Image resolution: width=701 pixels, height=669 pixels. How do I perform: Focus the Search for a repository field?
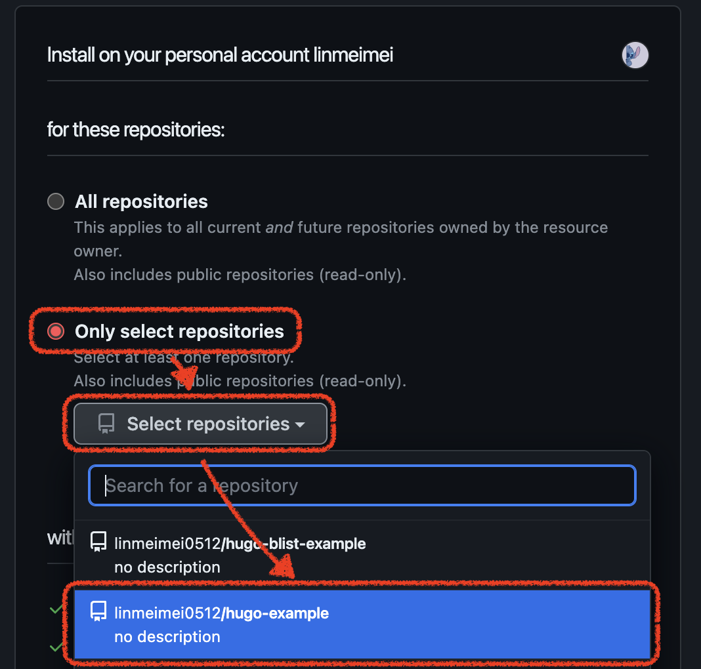click(362, 485)
